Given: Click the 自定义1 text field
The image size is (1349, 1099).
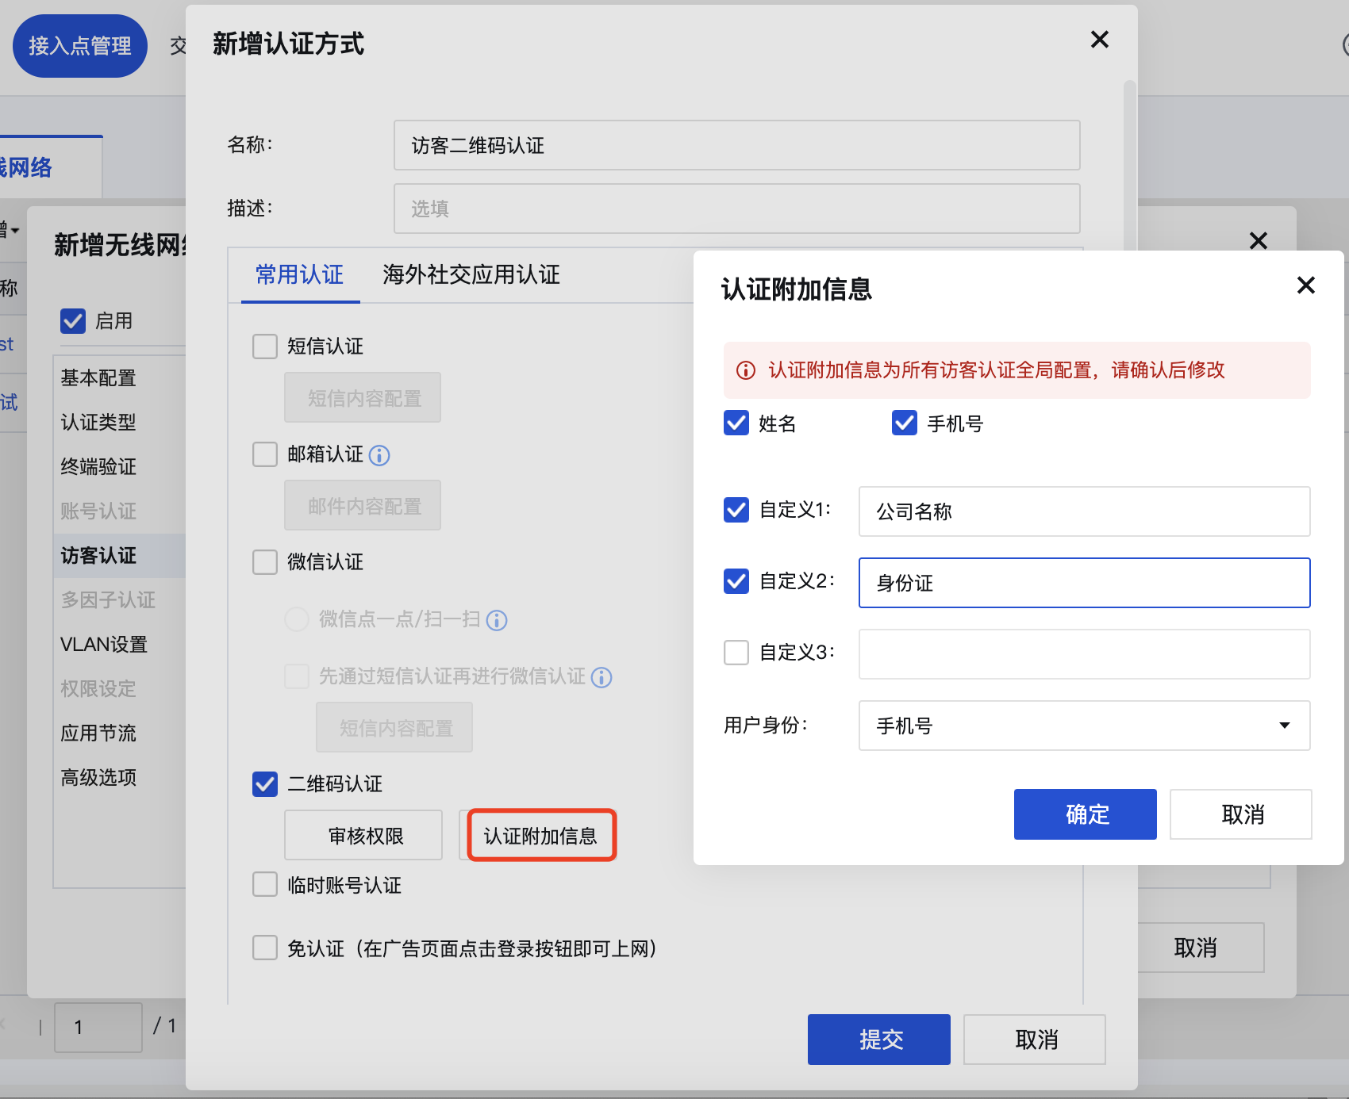Looking at the screenshot, I should (1084, 511).
